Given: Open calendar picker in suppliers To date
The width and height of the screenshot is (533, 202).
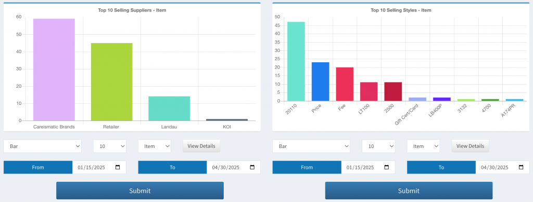Looking at the screenshot, I should point(252,167).
